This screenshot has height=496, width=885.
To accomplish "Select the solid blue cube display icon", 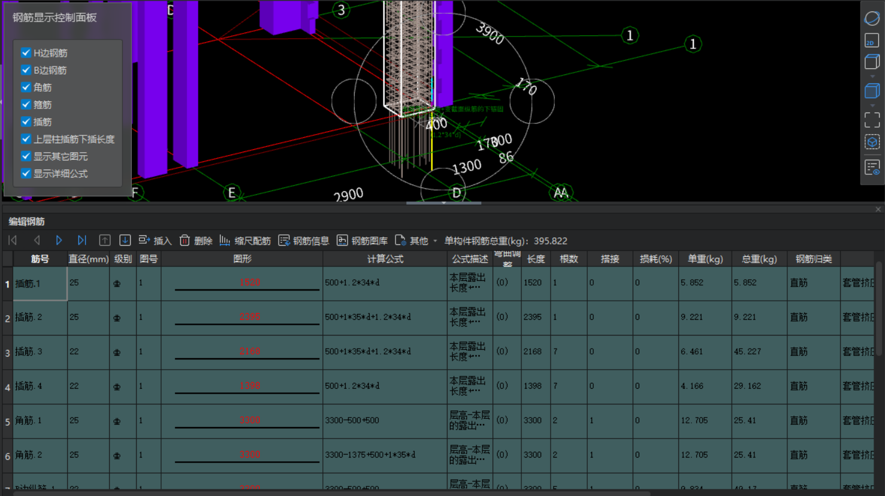I will click(872, 91).
